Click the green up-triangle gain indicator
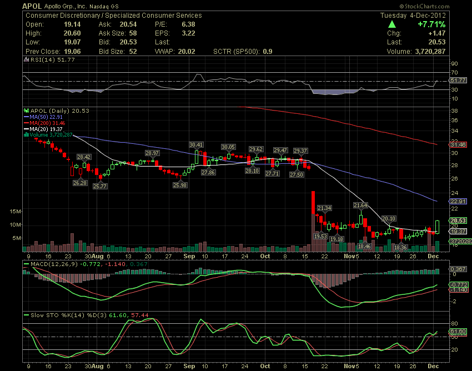This screenshot has height=371, width=472. pos(392,24)
